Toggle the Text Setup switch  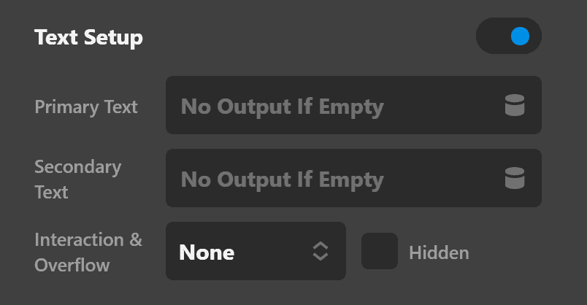click(509, 36)
